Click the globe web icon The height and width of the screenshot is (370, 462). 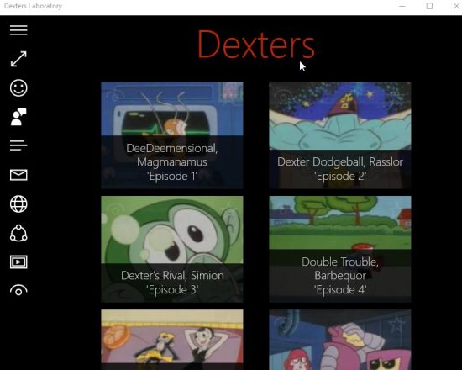tap(18, 203)
